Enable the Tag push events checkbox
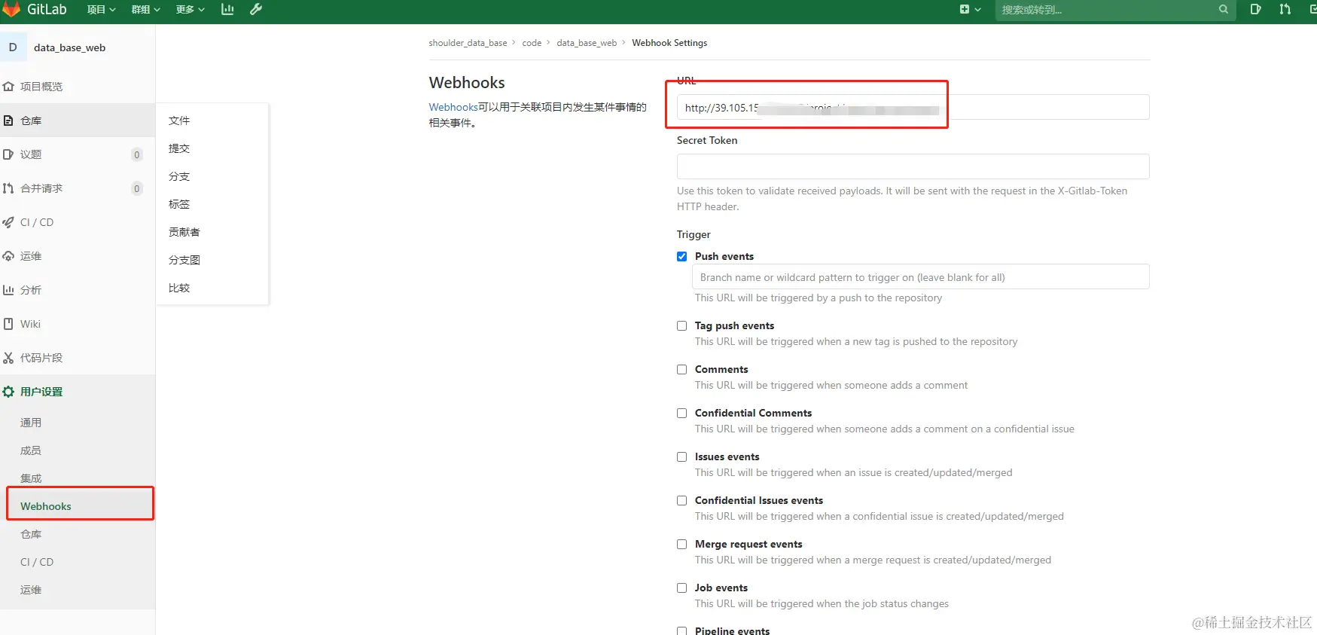 pyautogui.click(x=682, y=325)
